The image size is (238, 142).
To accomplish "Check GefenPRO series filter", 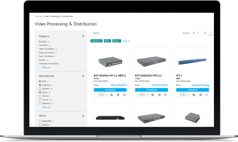I will (x=40, y=121).
